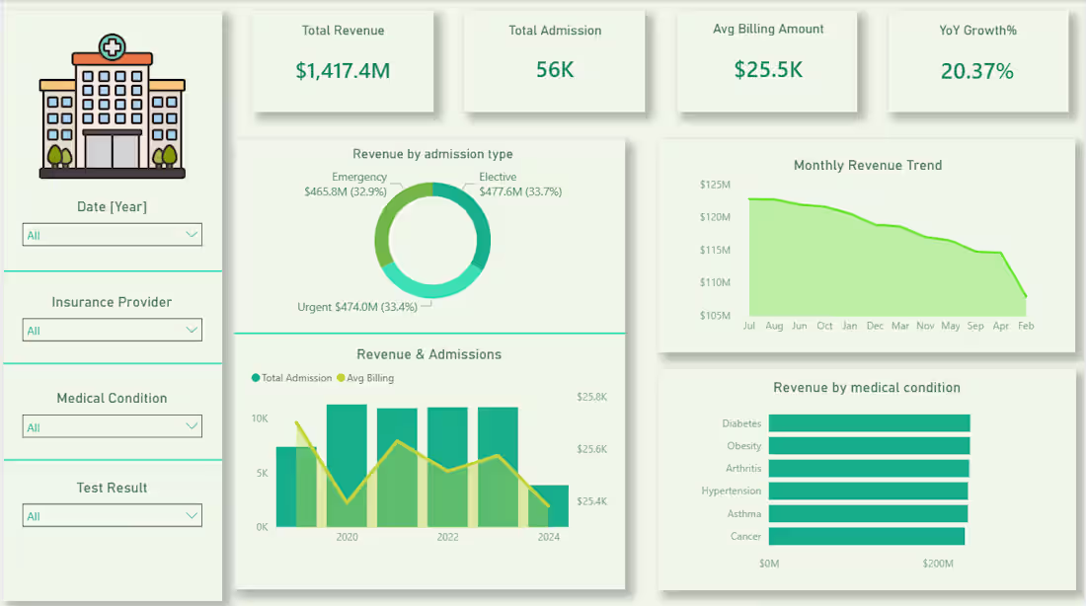Viewport: 1086px width, 606px height.
Task: Open the Insurance Provider dropdown
Action: 113,330
